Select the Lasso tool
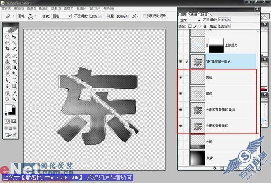The image size is (271, 183). click(x=7, y=42)
